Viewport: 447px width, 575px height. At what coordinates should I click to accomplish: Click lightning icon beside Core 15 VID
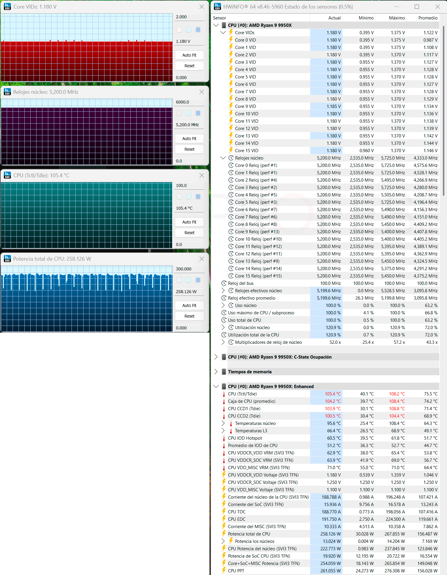[231, 150]
